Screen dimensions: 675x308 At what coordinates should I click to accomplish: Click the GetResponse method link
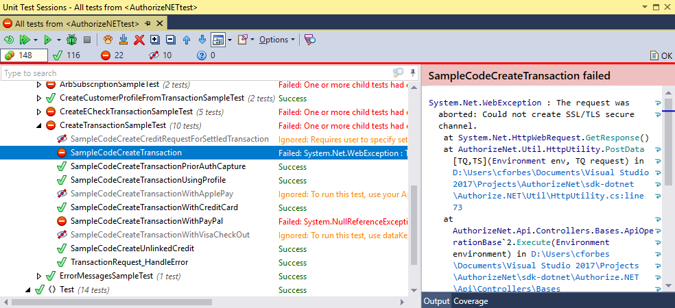(x=613, y=138)
